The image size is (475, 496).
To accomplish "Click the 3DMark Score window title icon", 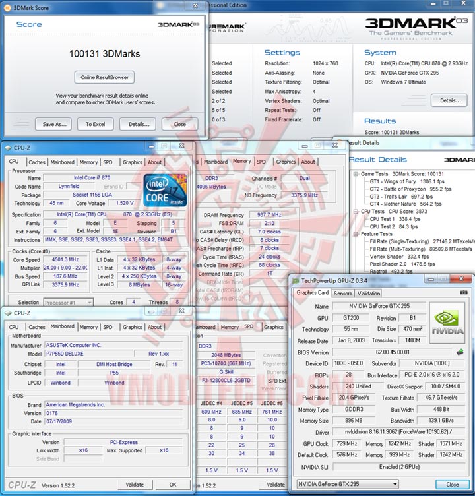I will pyautogui.click(x=7, y=8).
